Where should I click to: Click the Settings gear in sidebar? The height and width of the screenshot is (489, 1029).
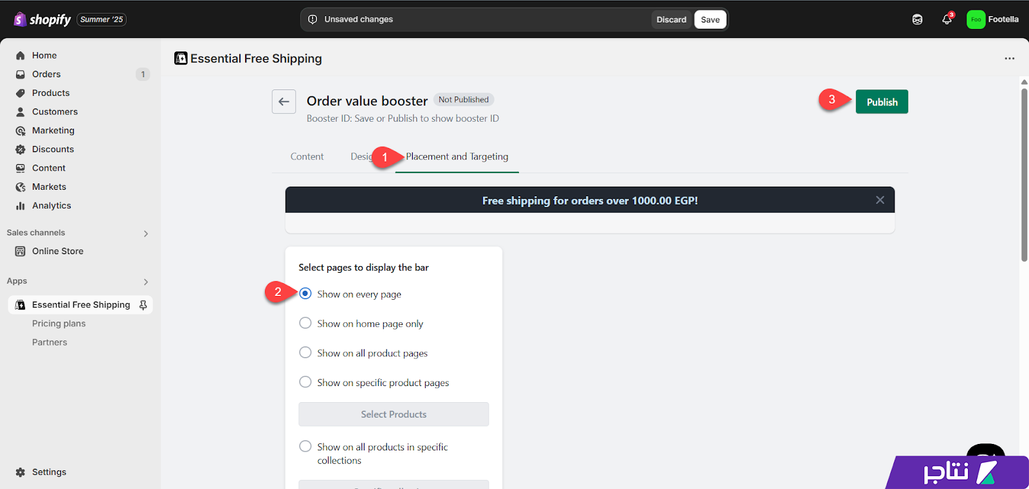pos(21,472)
